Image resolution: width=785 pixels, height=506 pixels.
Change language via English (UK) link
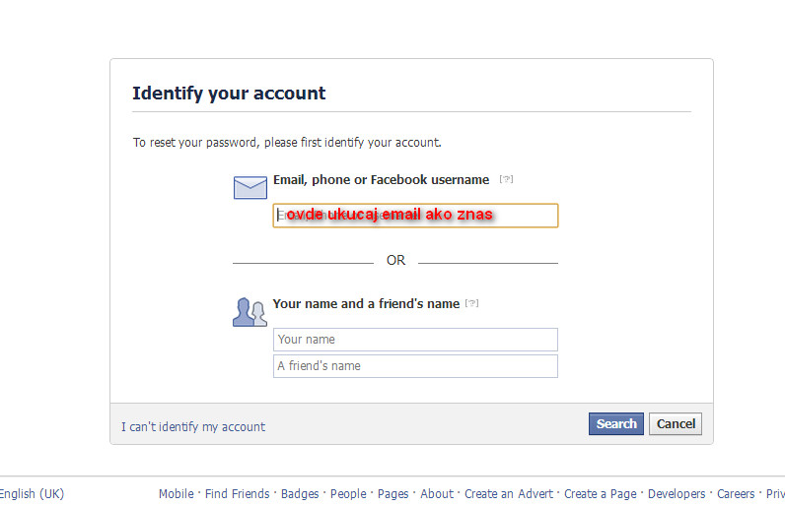click(x=32, y=494)
